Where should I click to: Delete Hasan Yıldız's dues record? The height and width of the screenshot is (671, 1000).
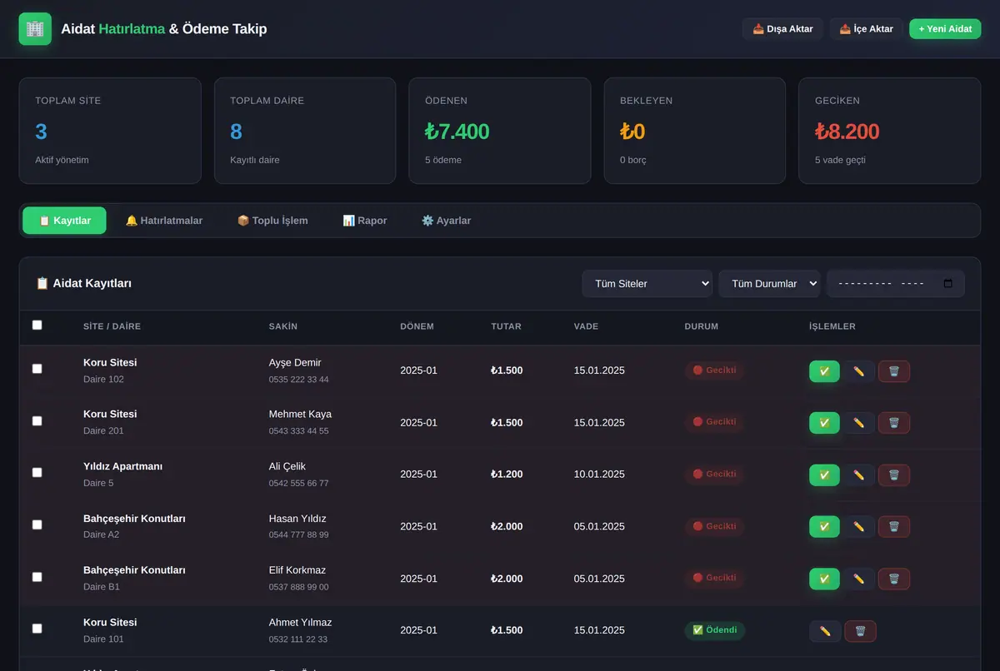[x=894, y=527]
